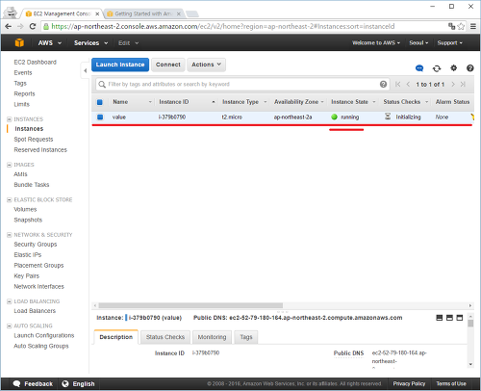Viewport: 481px width, 391px height.
Task: Open the help question mark icon
Action: coord(470,68)
